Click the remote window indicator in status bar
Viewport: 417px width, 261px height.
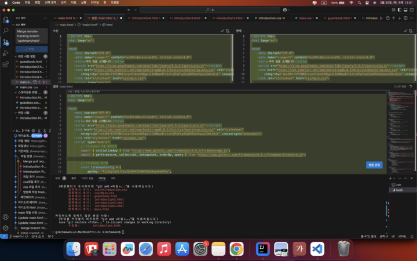(3, 236)
